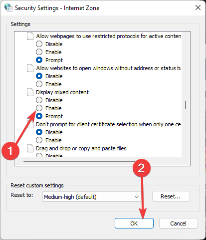
Task: Click the page icon beside restricted protocols setting
Action: [30, 36]
